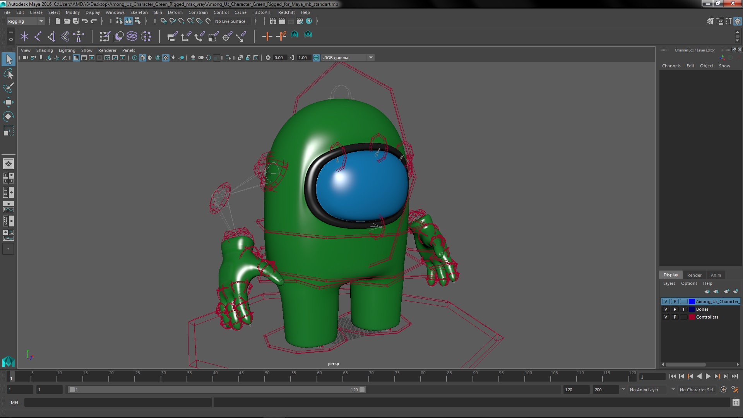The image size is (743, 418).
Task: Click the Snap to Grids icon
Action: tap(164, 21)
